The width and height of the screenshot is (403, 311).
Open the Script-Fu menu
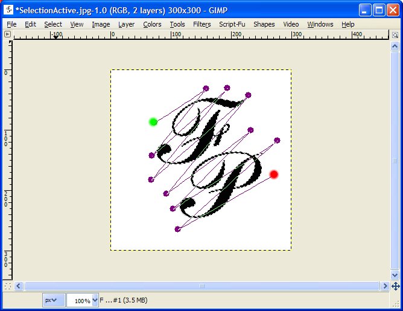232,24
